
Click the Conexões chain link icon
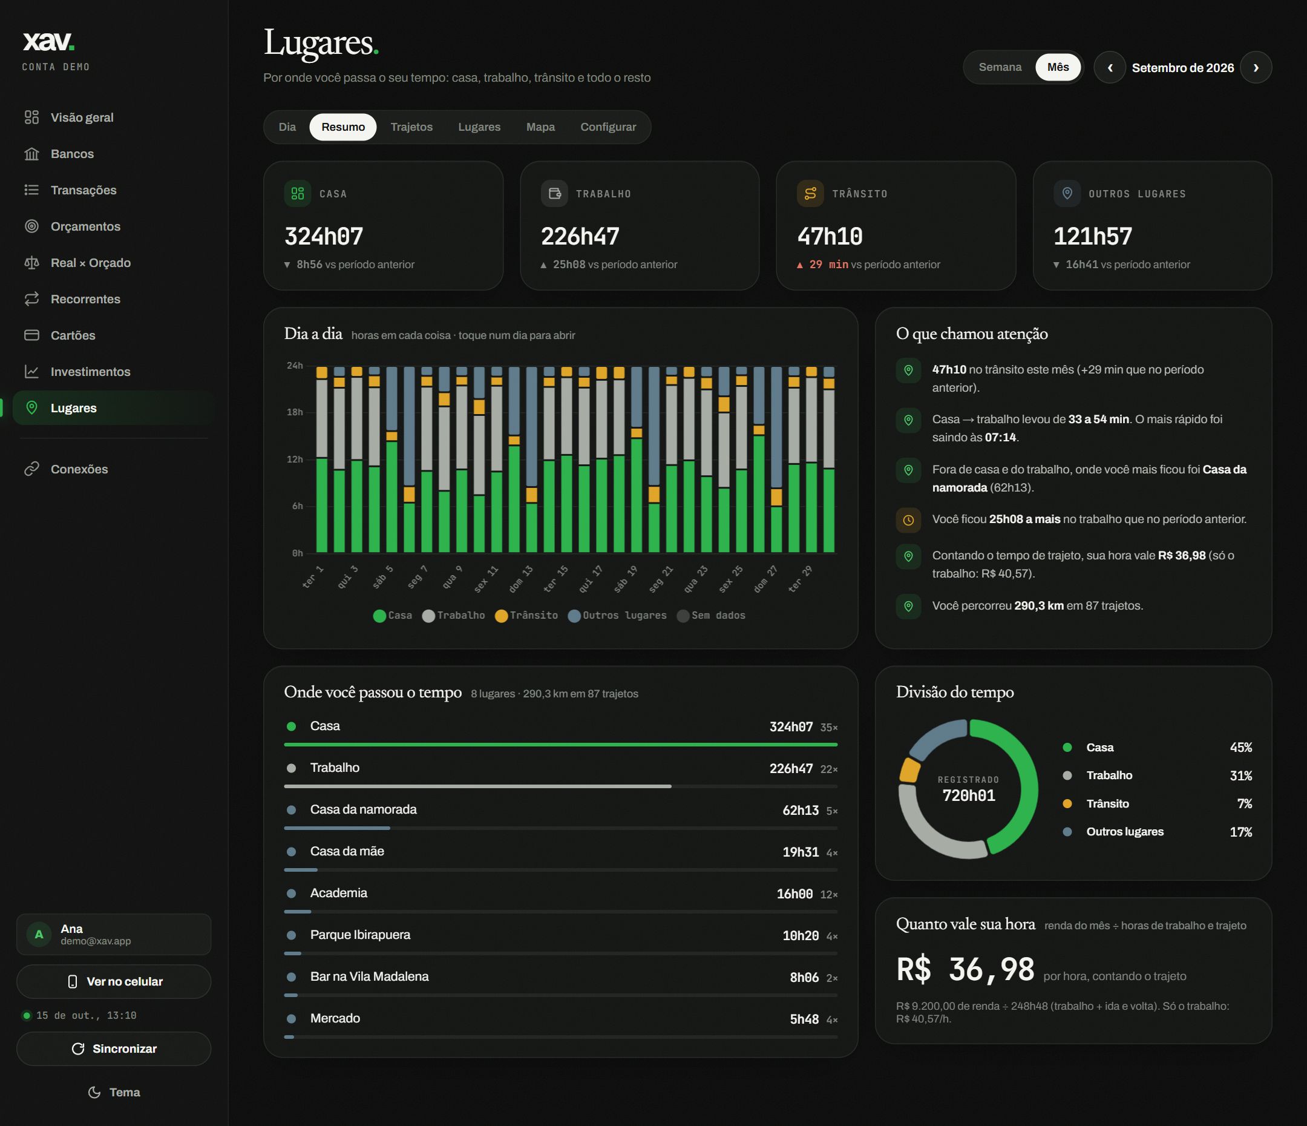coord(31,469)
